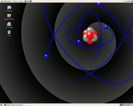This screenshot has width=133, height=106.
Task: Open the trash applet in bottom panel
Action: point(132,105)
